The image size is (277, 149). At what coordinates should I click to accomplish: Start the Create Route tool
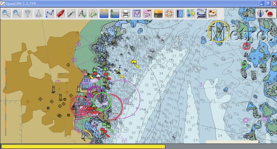click(x=50, y=14)
